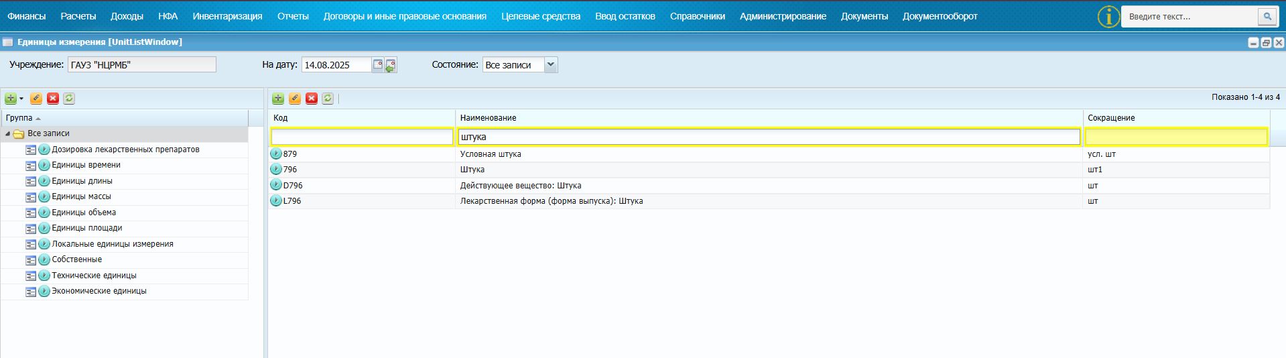Open the Инвентаризация menu

(x=227, y=16)
